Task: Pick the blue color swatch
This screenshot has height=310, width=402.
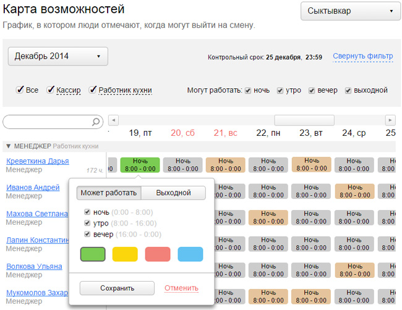Action: tap(190, 254)
